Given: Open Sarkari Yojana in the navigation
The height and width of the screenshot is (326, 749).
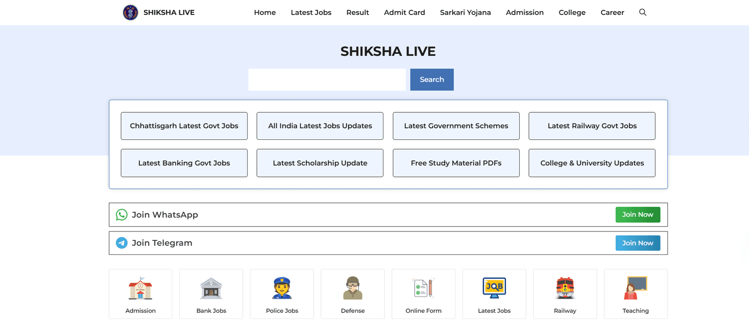Looking at the screenshot, I should pos(465,13).
